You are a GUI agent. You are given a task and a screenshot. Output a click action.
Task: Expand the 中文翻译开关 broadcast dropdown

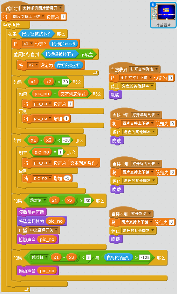coord(44,230)
